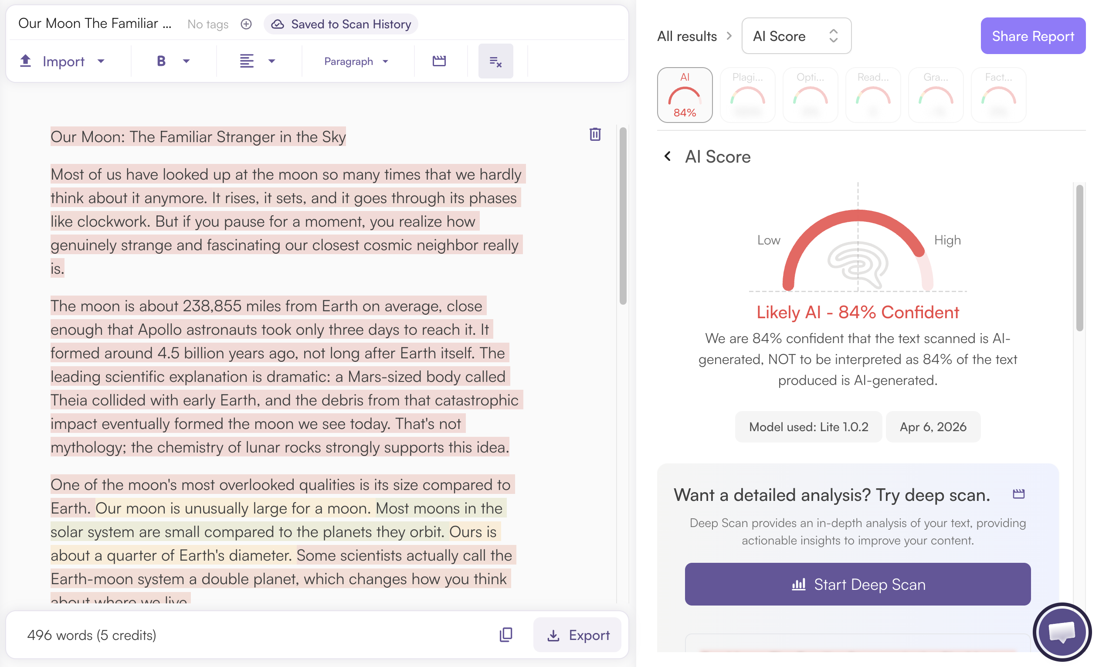Screen dimensions: 1099x667
Task: Click the add tag plus icon
Action: tap(246, 24)
